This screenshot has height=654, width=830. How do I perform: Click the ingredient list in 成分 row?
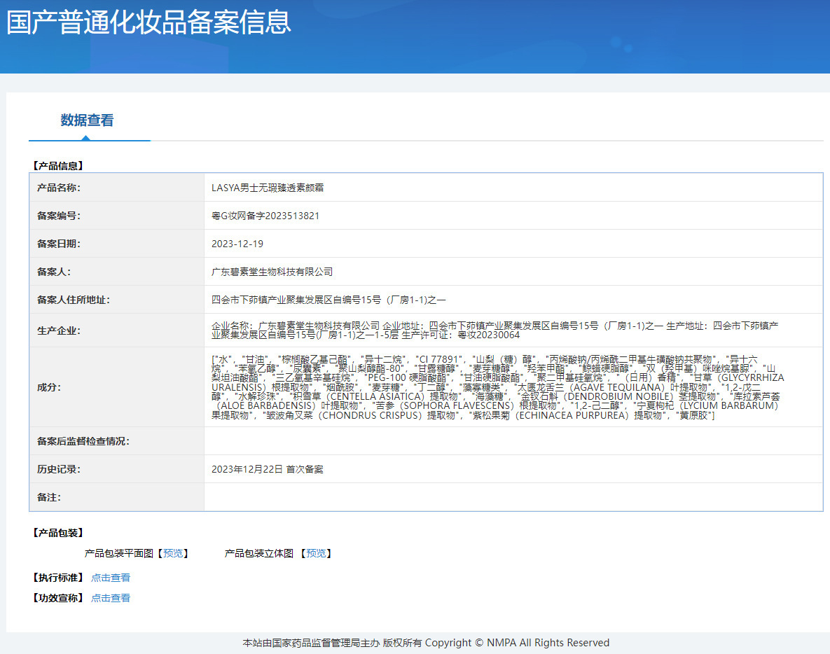(497, 387)
